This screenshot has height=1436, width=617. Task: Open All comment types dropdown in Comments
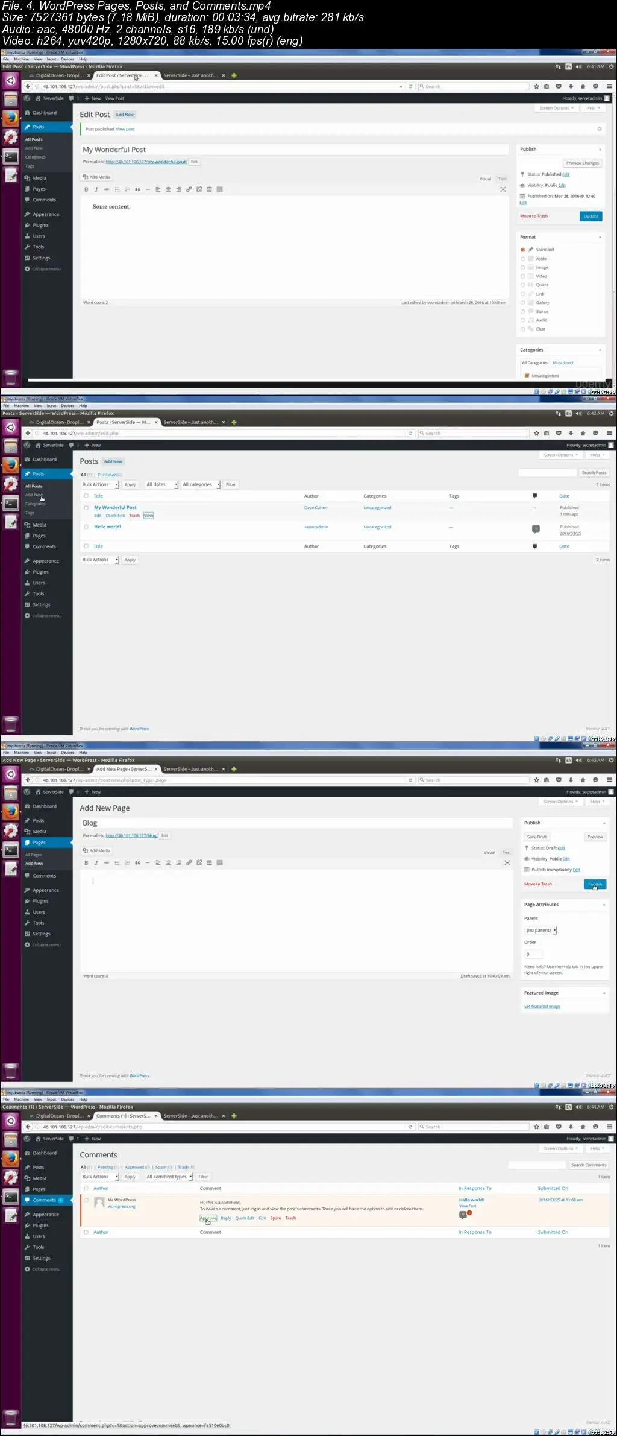point(169,1177)
